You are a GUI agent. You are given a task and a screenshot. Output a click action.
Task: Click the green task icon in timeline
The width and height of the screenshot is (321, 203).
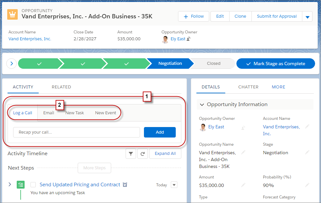pos(21,185)
